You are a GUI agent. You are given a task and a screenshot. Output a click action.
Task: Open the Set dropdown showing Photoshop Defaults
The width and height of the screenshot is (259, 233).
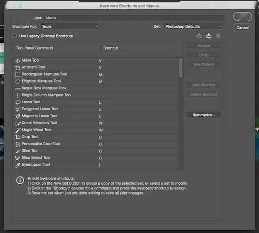193,26
